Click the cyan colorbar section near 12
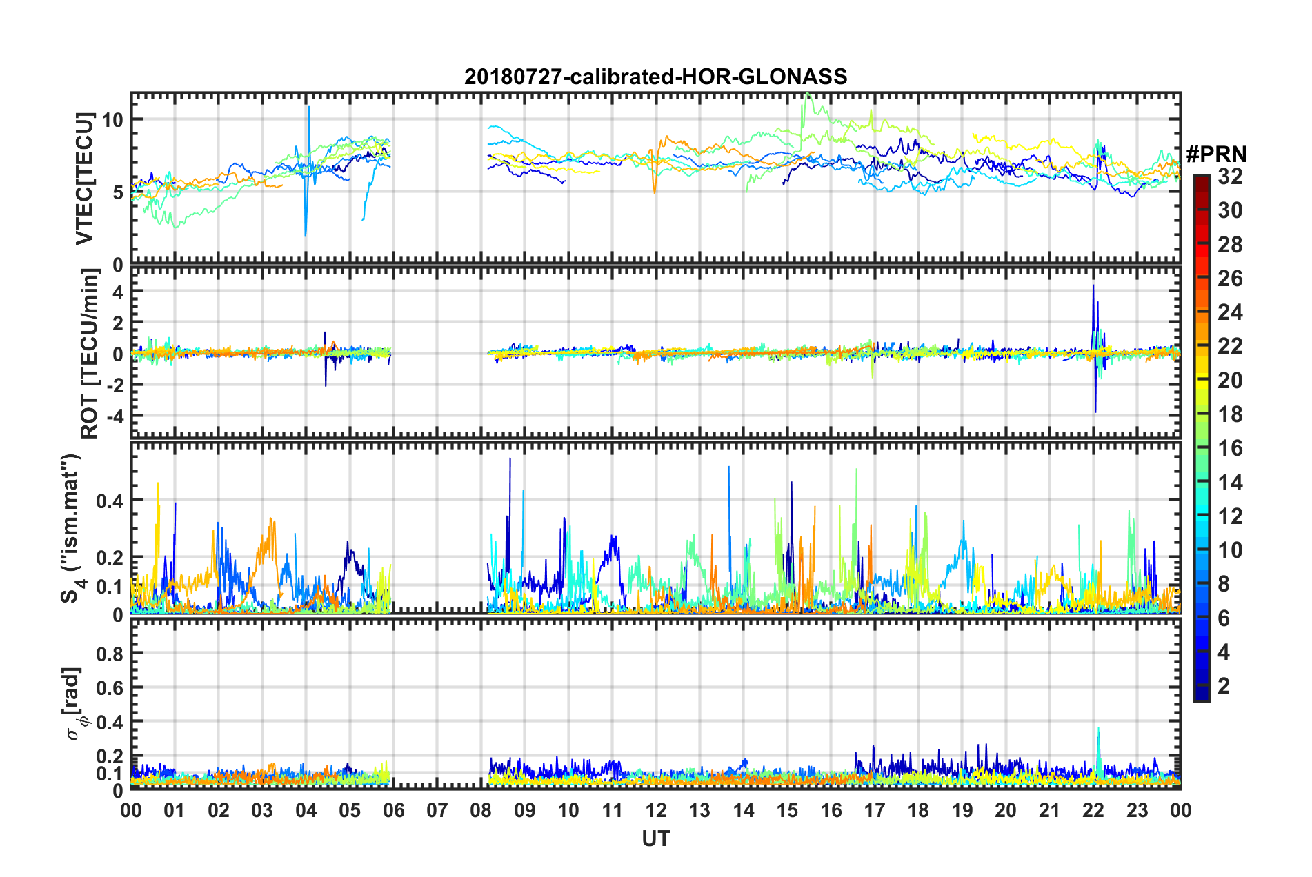The image size is (1312, 877). (x=1201, y=516)
